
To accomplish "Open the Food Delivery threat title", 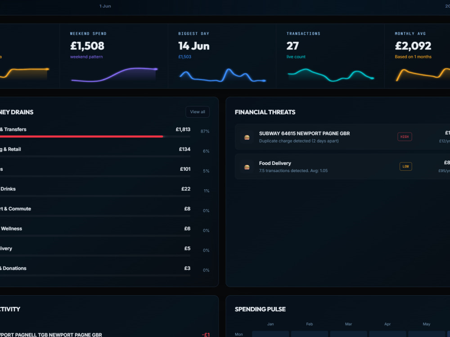I will (275, 163).
